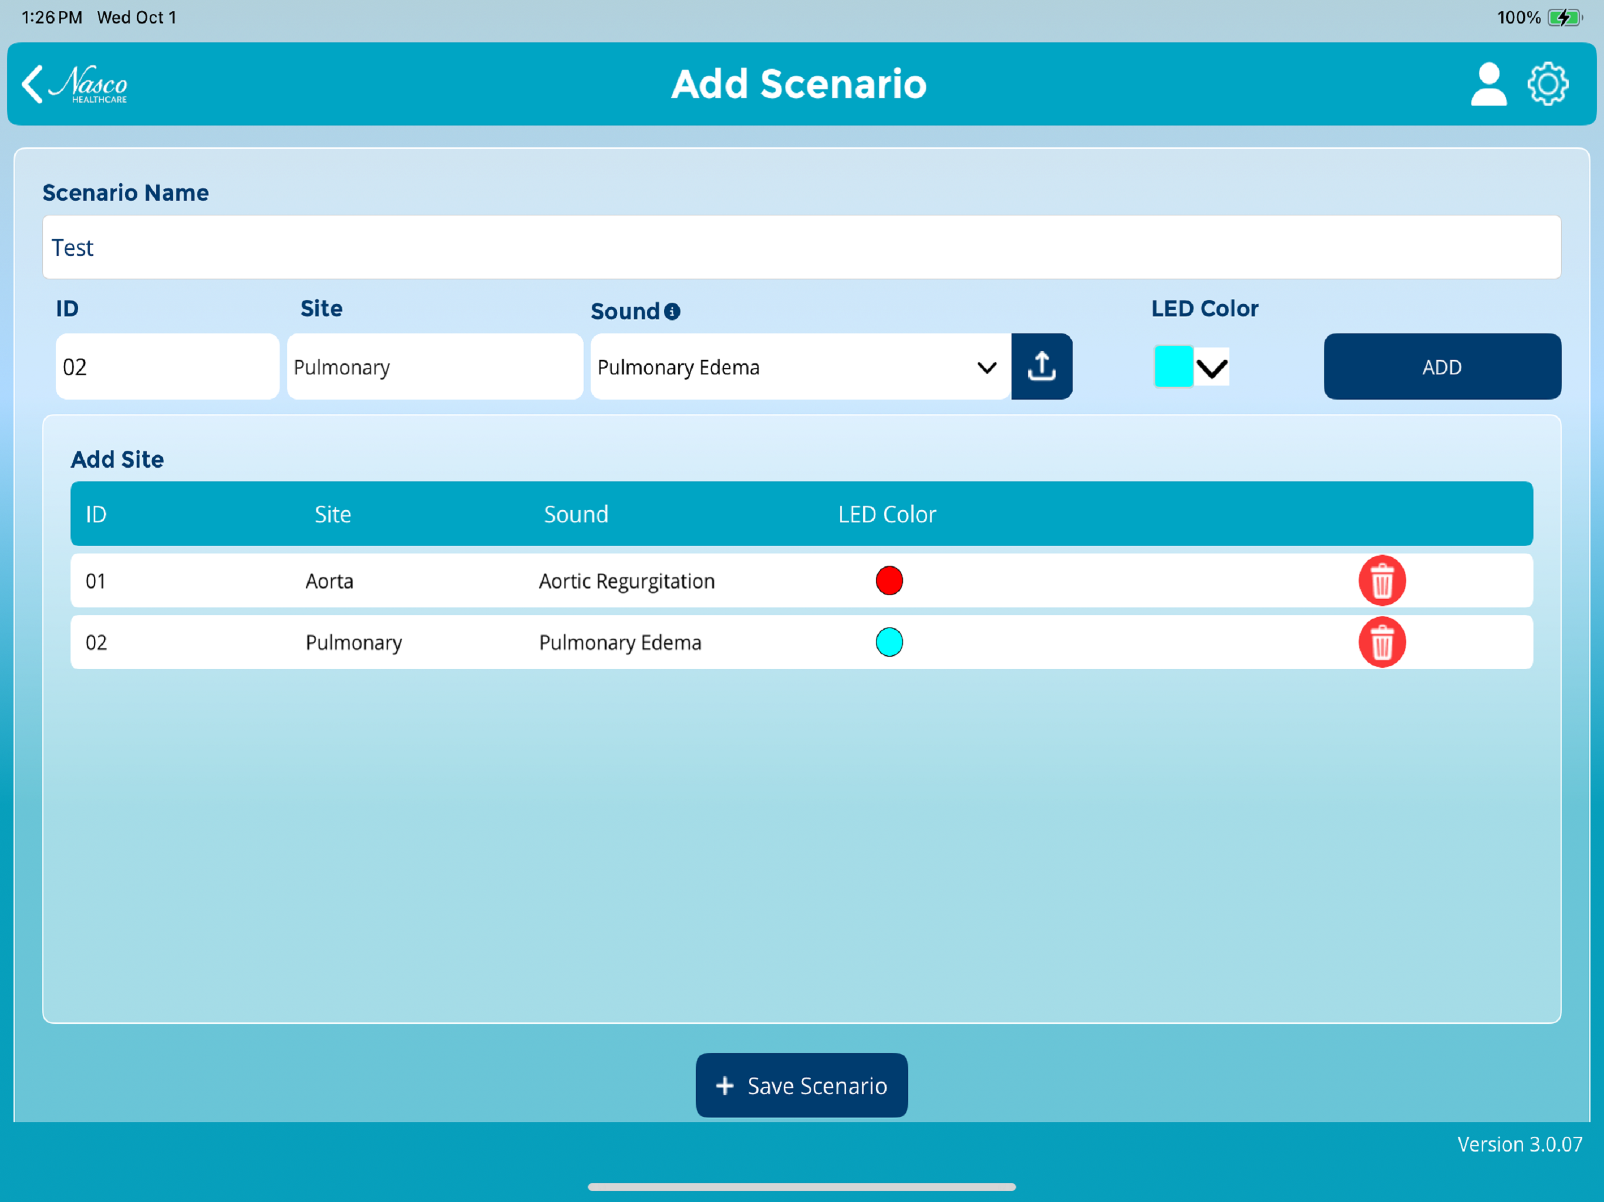Go back using the back arrow

point(32,84)
